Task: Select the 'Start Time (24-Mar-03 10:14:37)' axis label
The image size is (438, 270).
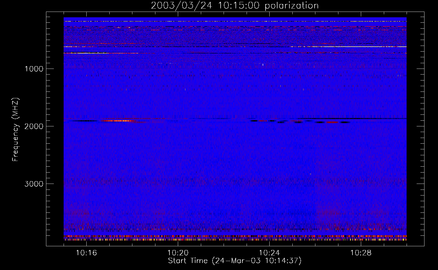Action: (x=235, y=261)
